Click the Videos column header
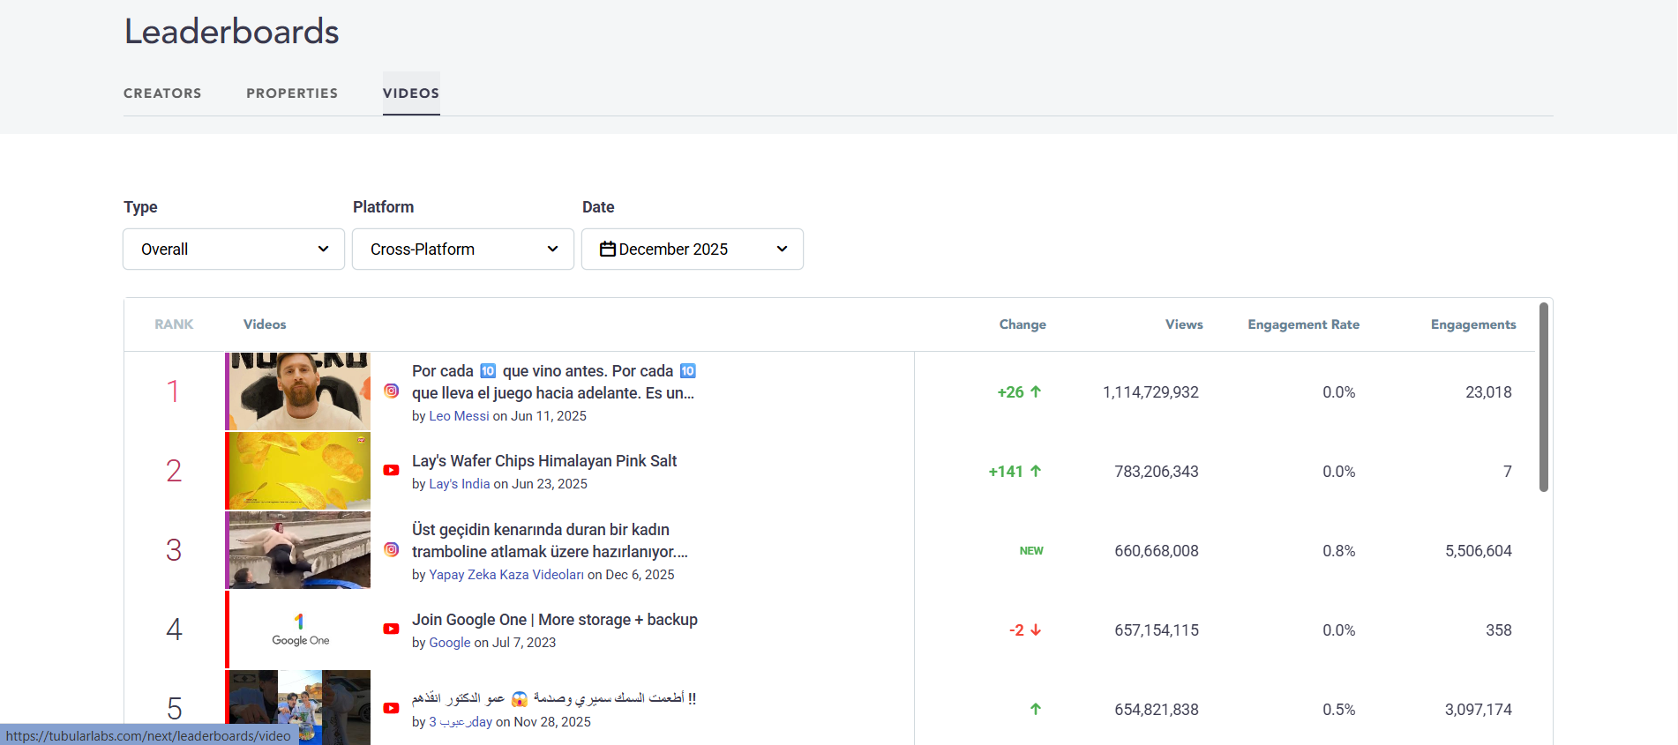Screen dimensions: 1678x745 (x=265, y=324)
